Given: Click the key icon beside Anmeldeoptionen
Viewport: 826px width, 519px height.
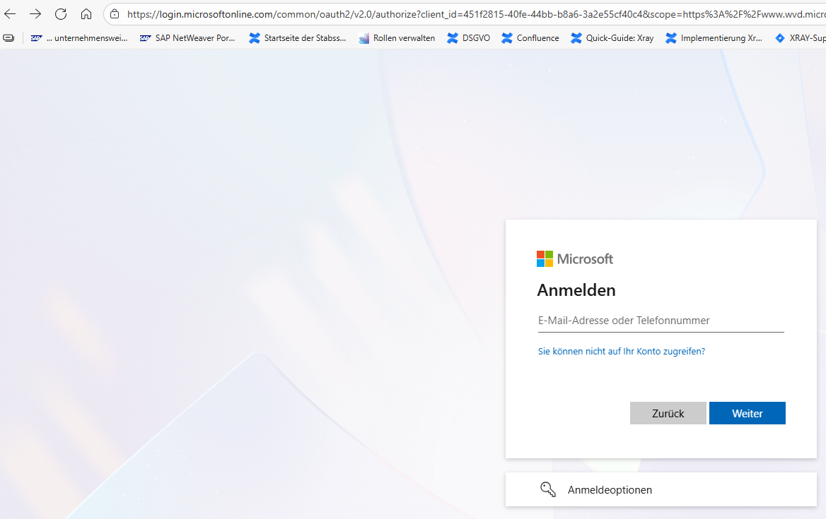Looking at the screenshot, I should point(548,489).
